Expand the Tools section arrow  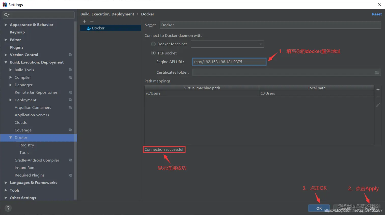click(x=6, y=190)
